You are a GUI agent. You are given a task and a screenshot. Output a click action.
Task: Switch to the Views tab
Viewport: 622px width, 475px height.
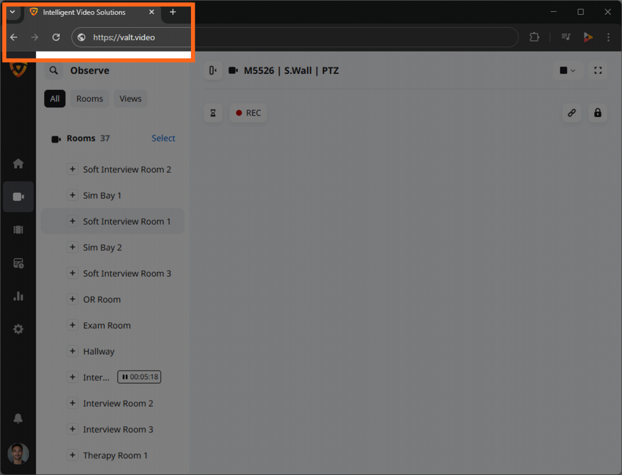[x=130, y=99]
